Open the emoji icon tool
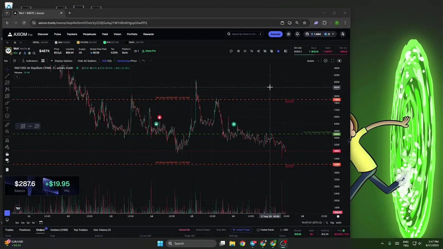 tap(7, 116)
